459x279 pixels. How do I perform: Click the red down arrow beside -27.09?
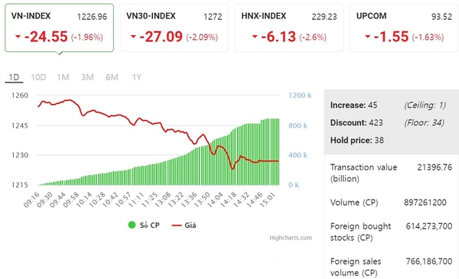tap(133, 37)
